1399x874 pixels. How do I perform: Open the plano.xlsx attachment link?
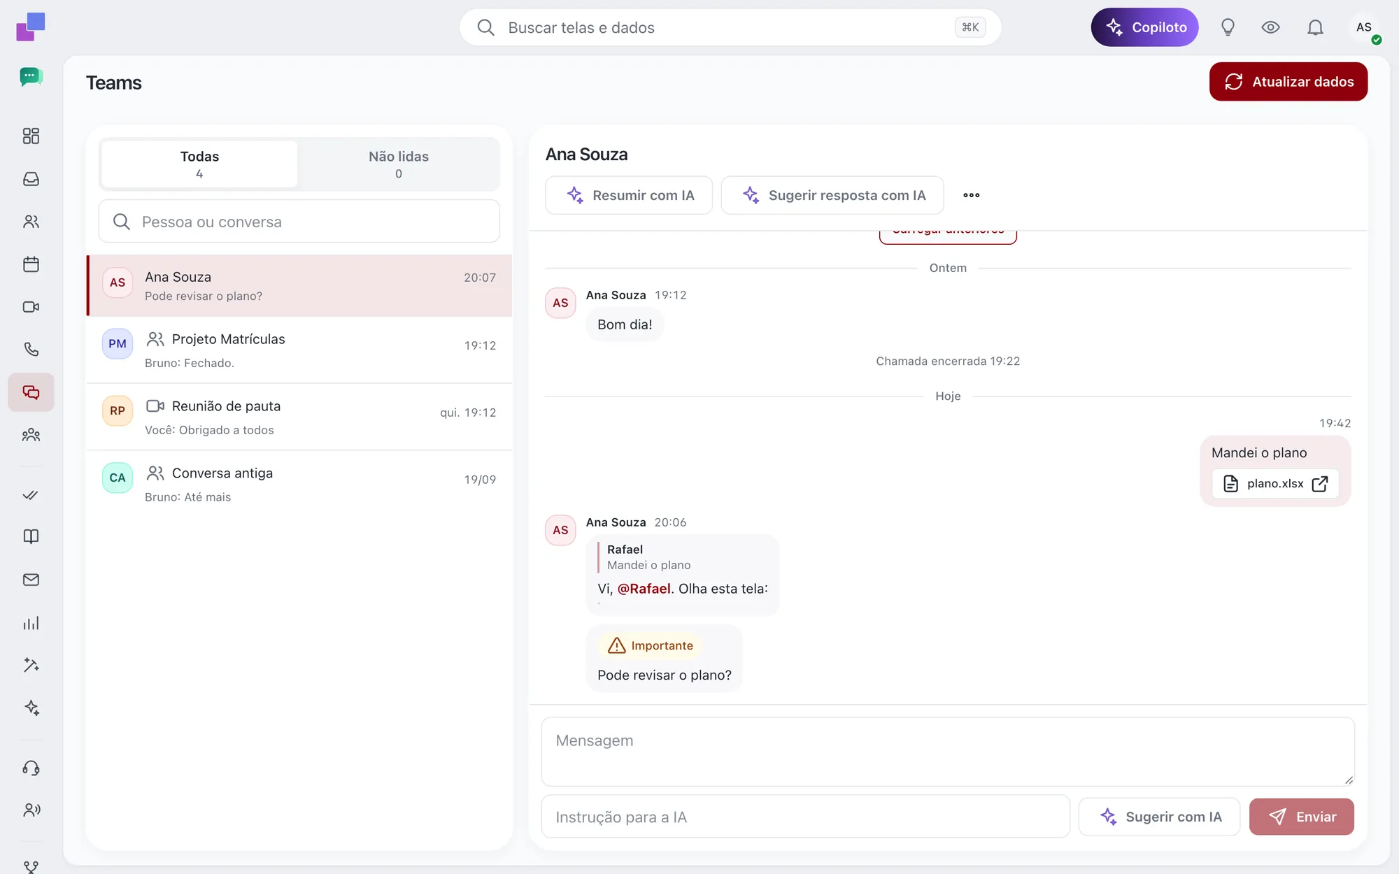pos(1276,483)
